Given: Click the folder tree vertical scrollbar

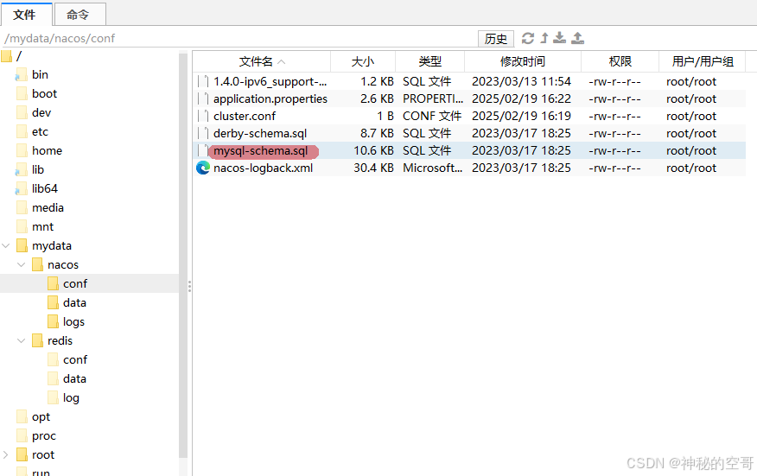Looking at the screenshot, I should tap(183, 255).
